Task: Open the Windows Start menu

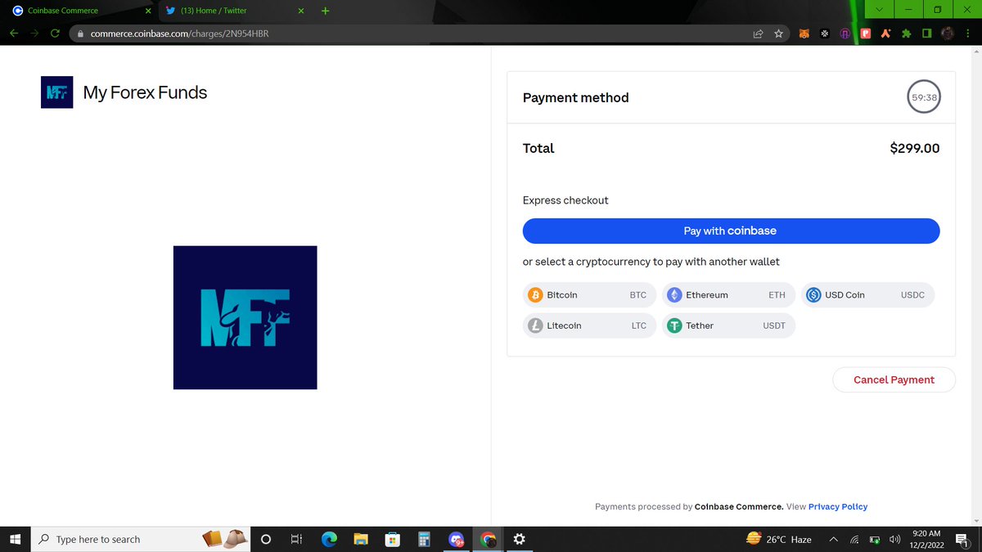Action: click(15, 539)
